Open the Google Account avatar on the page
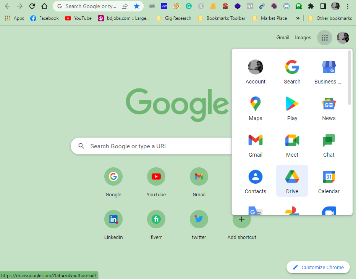356x279 pixels. (x=343, y=38)
